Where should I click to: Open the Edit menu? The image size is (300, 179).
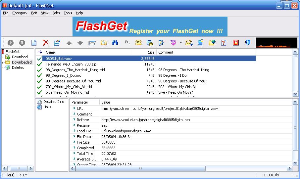tap(34, 13)
